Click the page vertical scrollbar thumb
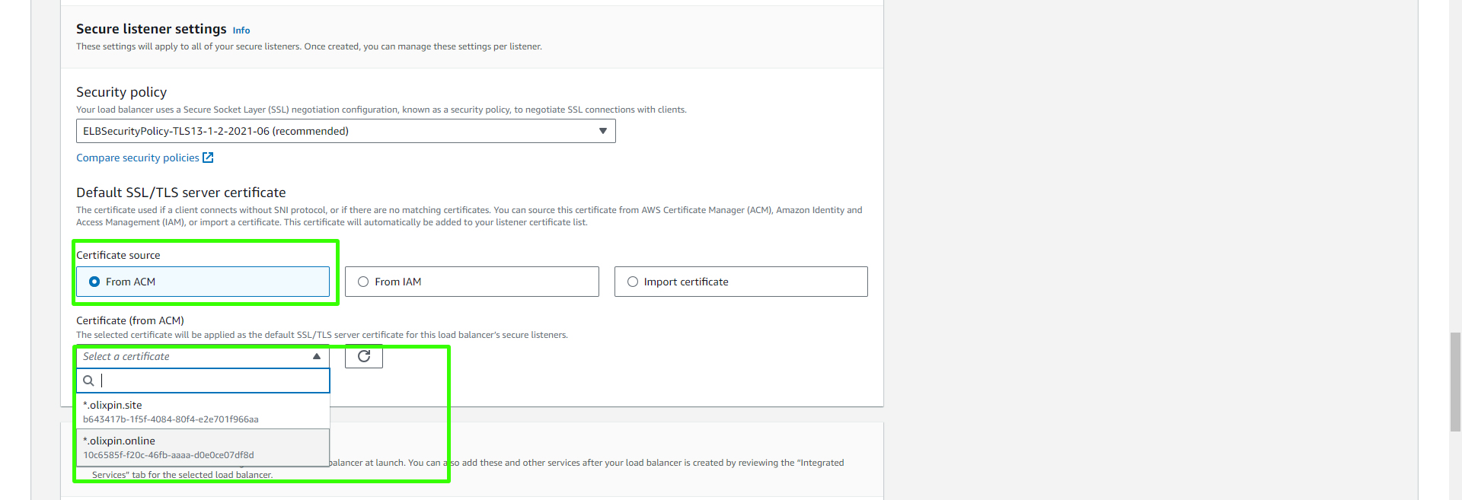Image resolution: width=1462 pixels, height=500 pixels. (1455, 382)
